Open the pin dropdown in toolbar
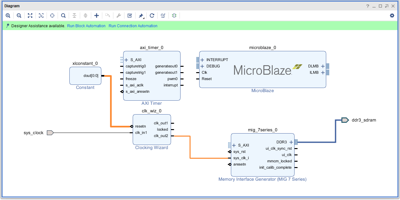400x200 pixels. (141, 16)
